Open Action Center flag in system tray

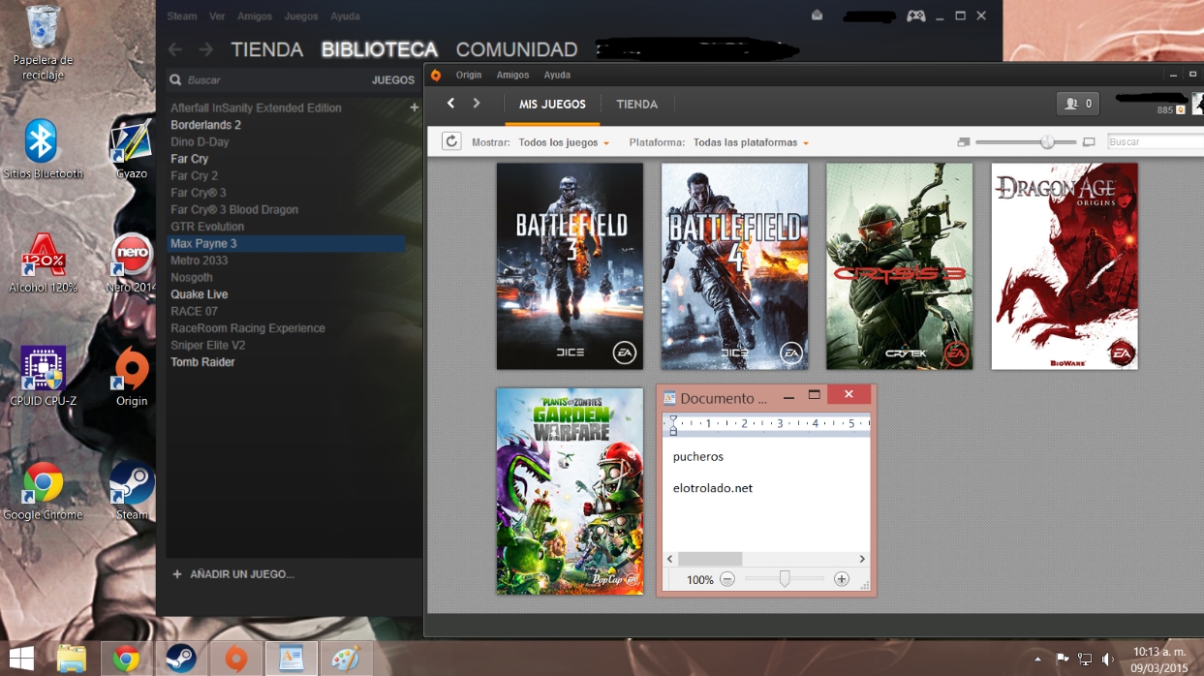click(x=1063, y=660)
